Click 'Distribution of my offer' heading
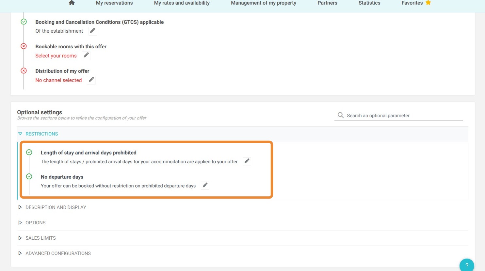The image size is (485, 271). pos(62,71)
